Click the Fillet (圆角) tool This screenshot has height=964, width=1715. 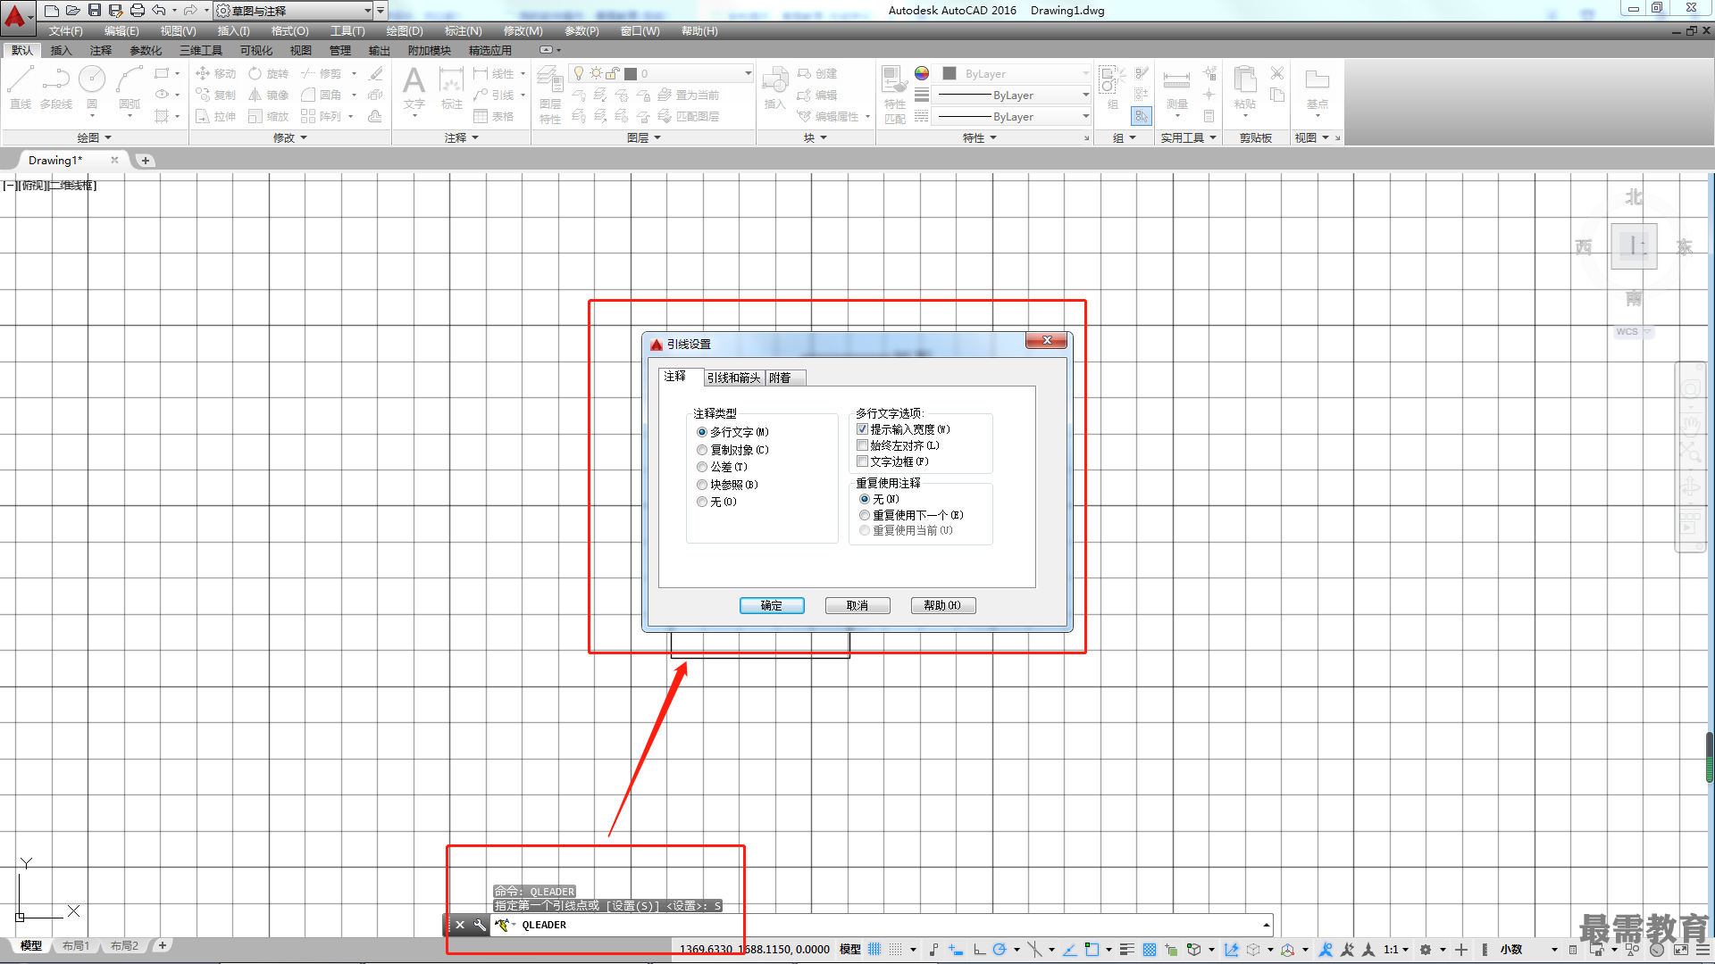point(322,95)
